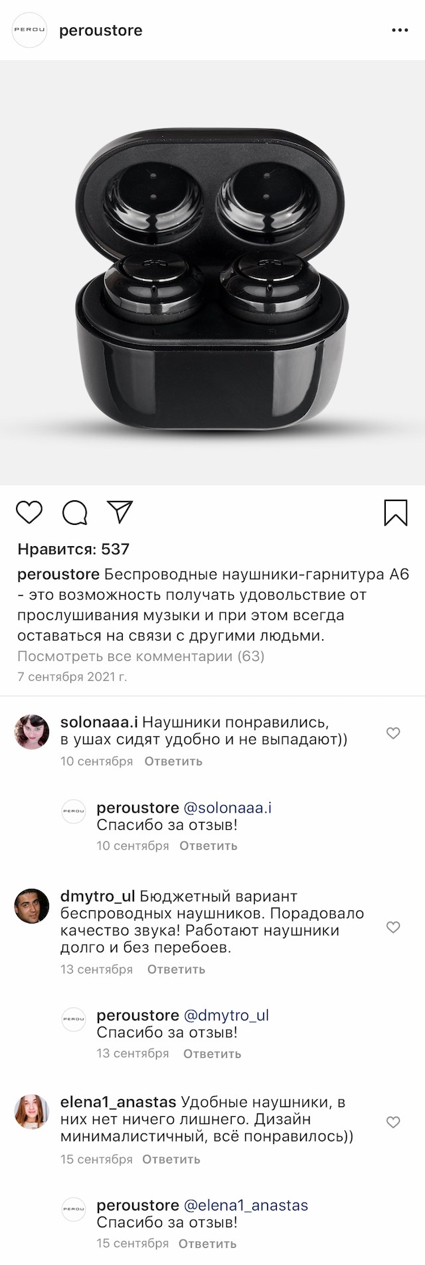Open dmytro_ul's profile avatar

coord(32,906)
